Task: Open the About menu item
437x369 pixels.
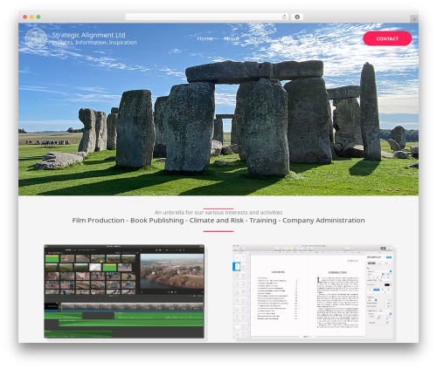Action: (x=231, y=38)
